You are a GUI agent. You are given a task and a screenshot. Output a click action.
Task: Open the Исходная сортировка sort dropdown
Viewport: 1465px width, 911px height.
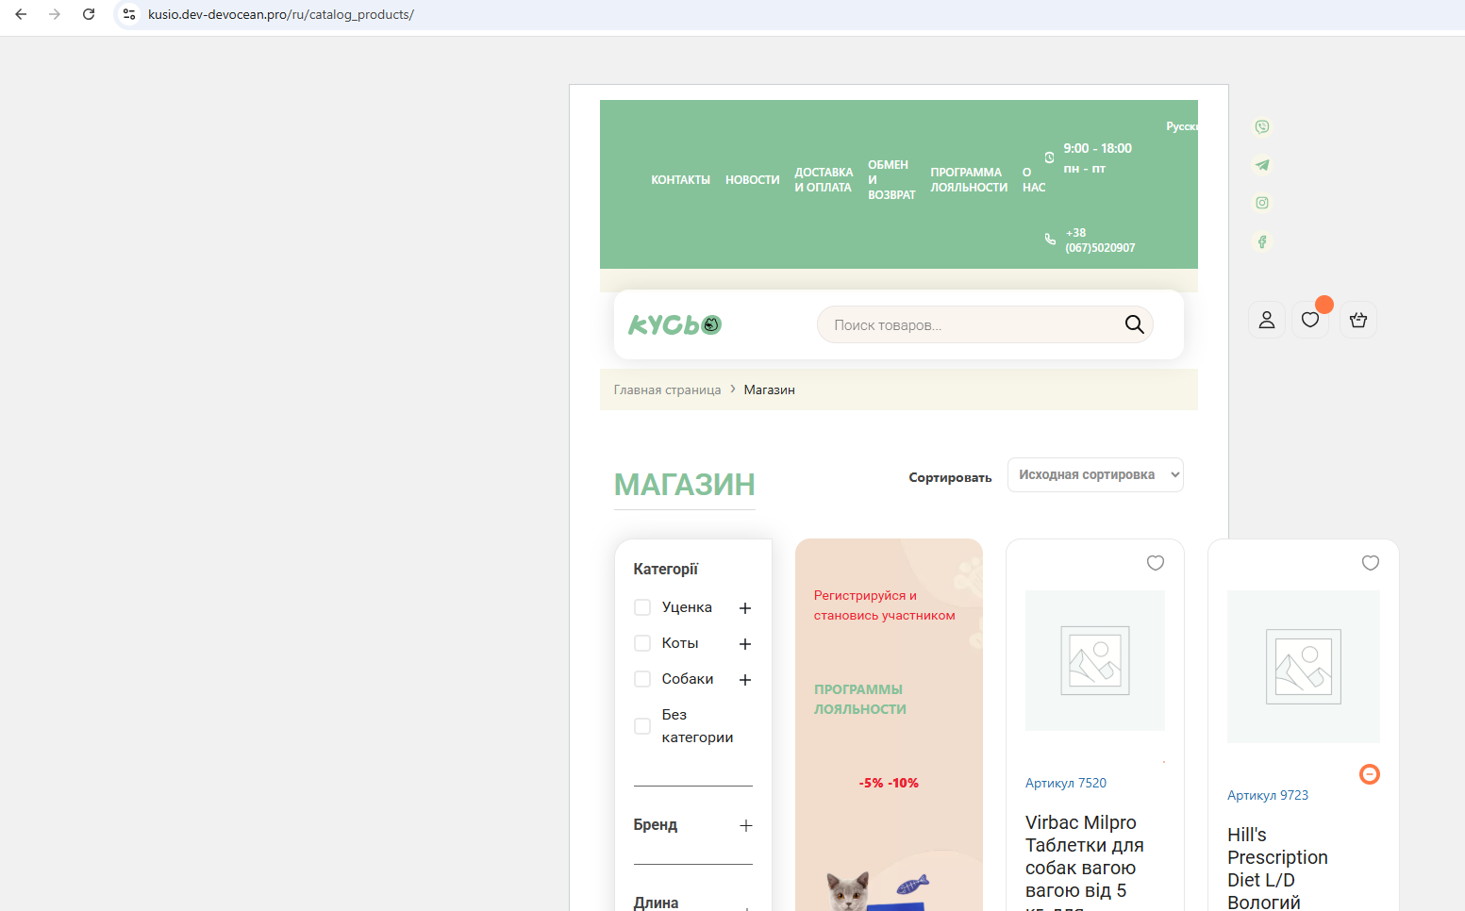1095,475
